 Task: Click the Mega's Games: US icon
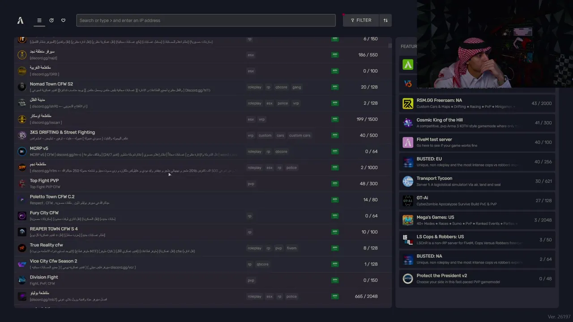click(408, 220)
